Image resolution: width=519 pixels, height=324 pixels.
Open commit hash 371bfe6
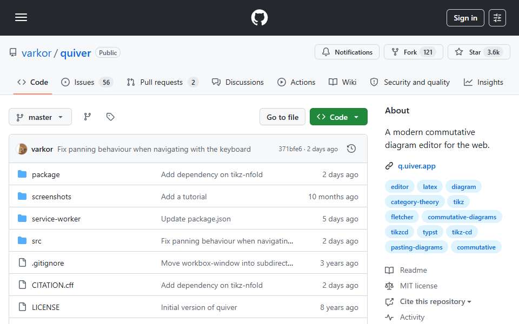tap(290, 149)
